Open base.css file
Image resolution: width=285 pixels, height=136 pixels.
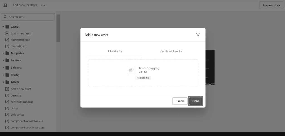pyautogui.click(x=16, y=95)
